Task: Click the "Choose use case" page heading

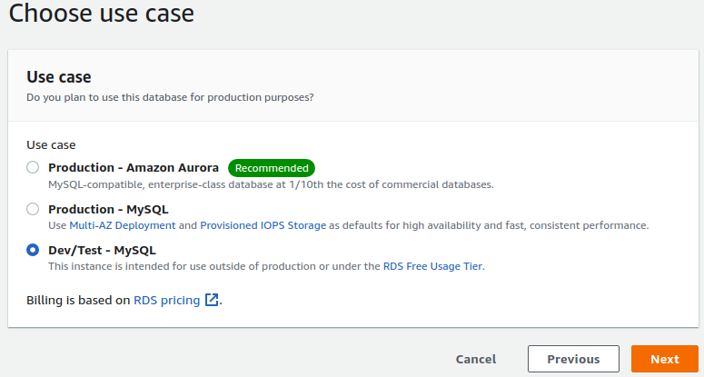Action: (x=101, y=14)
